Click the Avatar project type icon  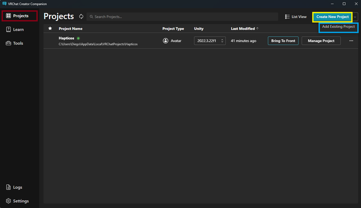tap(165, 41)
